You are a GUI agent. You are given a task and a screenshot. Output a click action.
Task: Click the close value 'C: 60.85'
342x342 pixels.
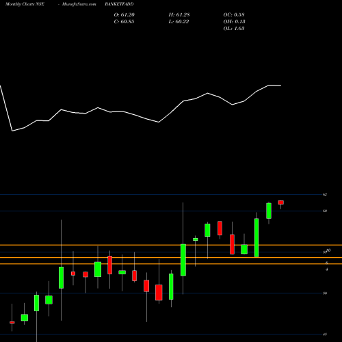124,22
